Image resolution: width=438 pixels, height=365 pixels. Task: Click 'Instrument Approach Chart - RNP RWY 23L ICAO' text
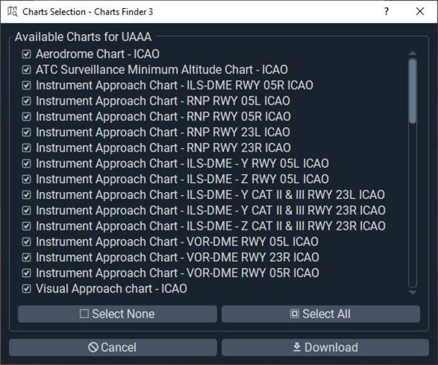[x=163, y=132]
